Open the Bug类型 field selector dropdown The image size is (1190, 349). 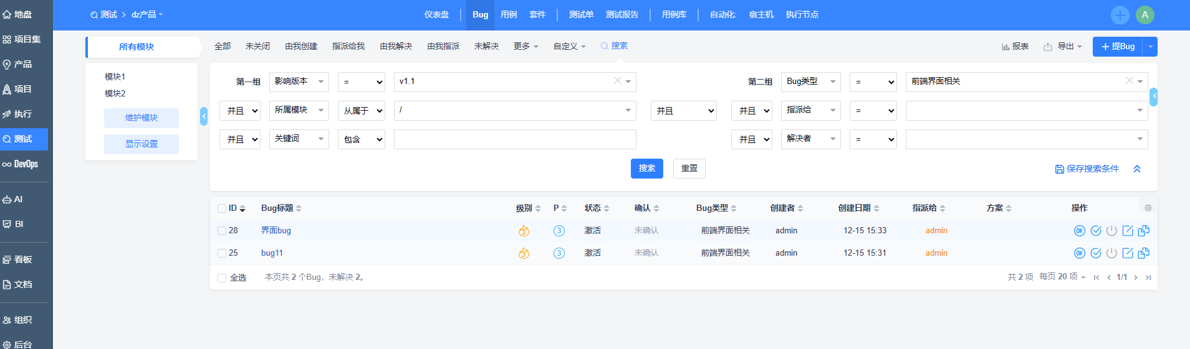point(810,81)
